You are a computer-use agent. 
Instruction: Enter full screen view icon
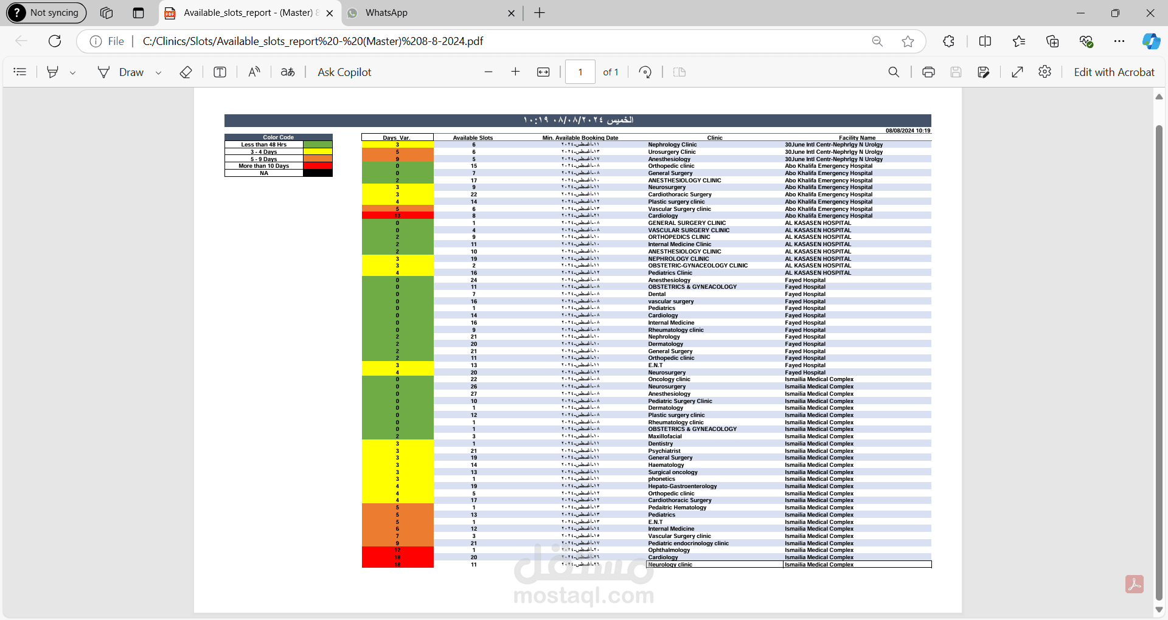coord(1017,72)
